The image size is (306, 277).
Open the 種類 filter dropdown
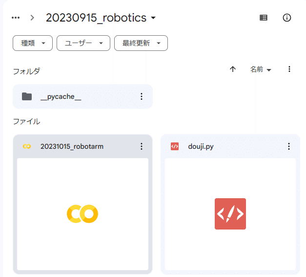tap(33, 43)
